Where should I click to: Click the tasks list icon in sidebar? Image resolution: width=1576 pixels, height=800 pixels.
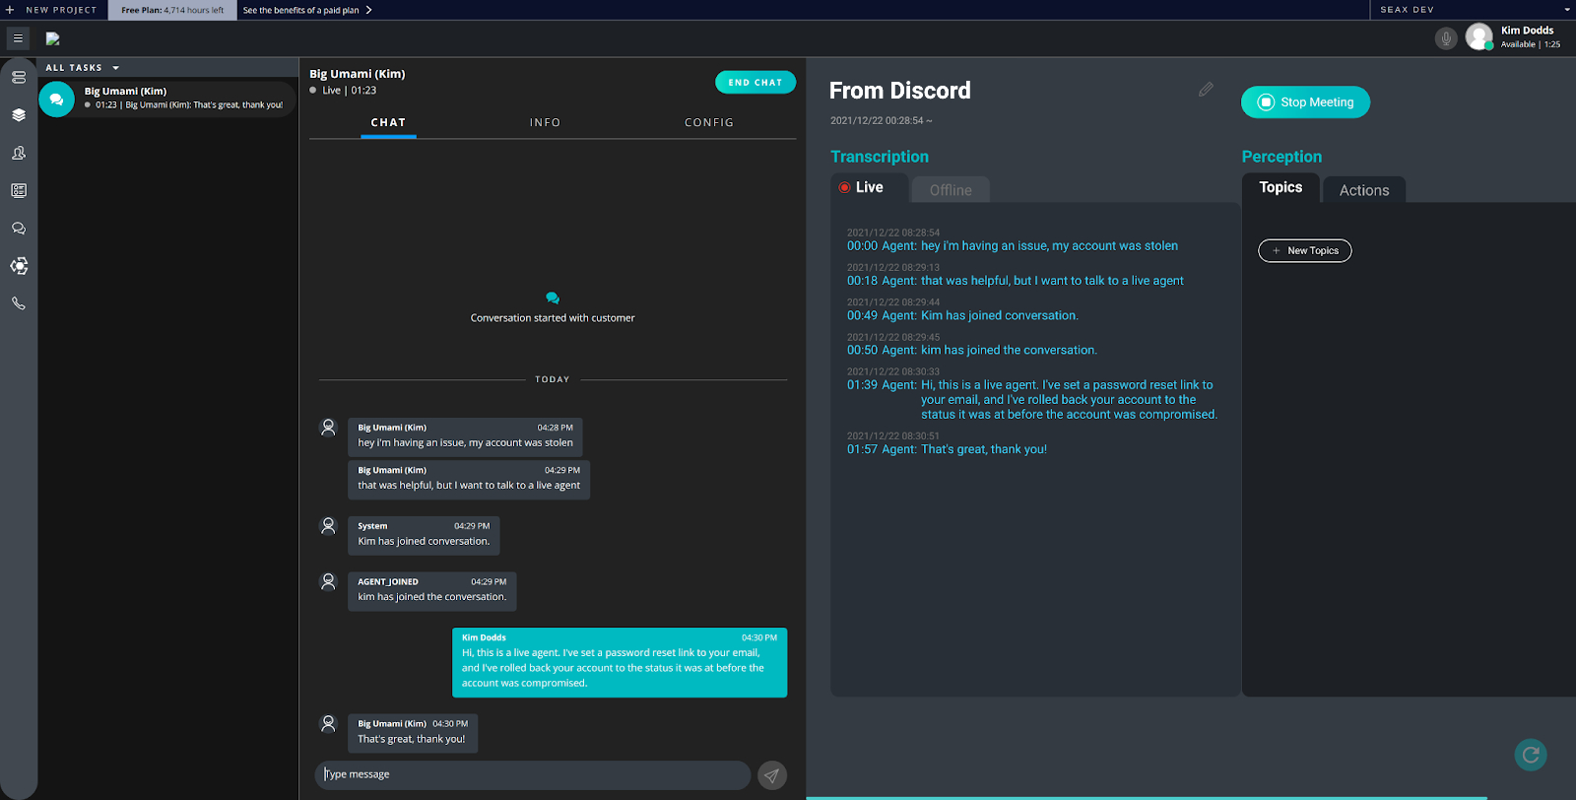pyautogui.click(x=19, y=77)
